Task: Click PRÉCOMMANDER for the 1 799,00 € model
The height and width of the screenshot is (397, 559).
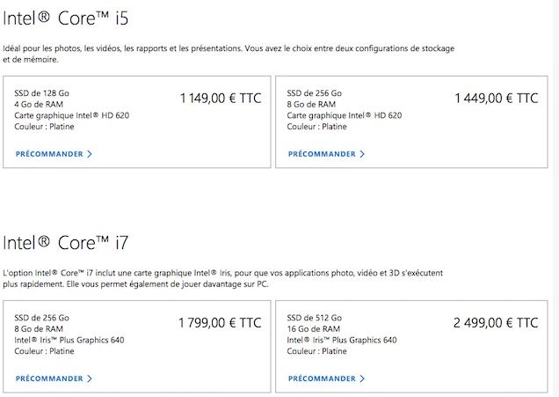Action: click(x=49, y=379)
